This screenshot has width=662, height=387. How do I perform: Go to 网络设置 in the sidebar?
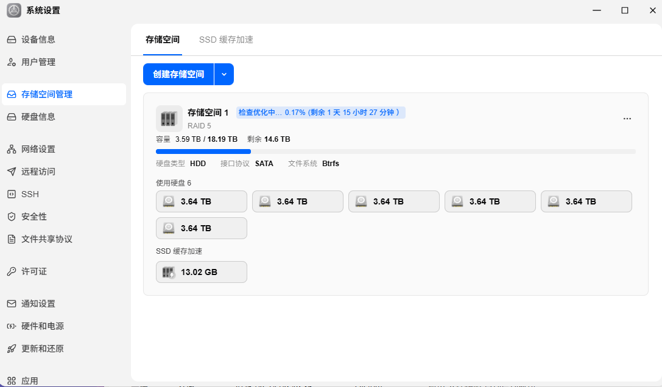click(64, 150)
